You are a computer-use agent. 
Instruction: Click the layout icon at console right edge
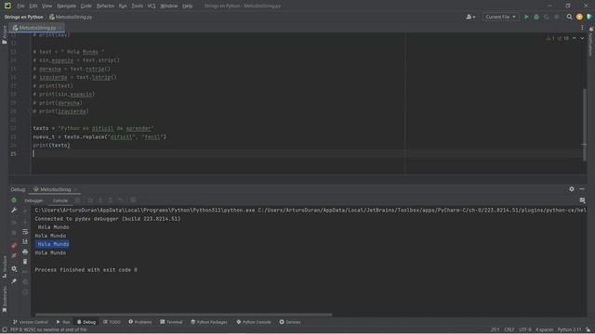pyautogui.click(x=582, y=200)
